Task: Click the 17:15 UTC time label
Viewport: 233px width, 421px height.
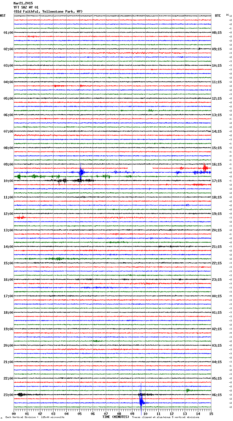Action: [x=217, y=181]
